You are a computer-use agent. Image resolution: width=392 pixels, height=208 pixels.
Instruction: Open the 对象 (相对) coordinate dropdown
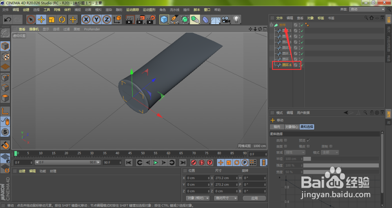click(198, 198)
